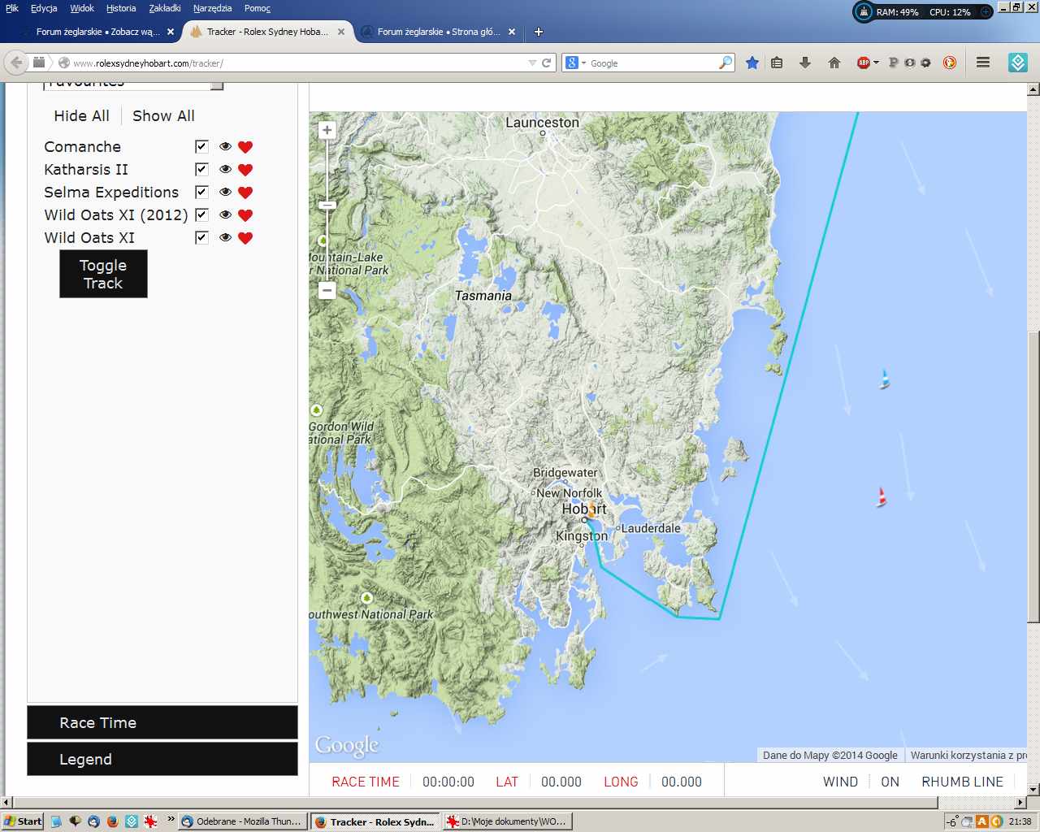Open the bookmarks list icon
This screenshot has height=832, width=1040.
(777, 63)
